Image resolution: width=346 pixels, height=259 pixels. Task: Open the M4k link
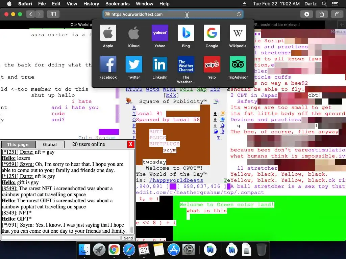171,95
